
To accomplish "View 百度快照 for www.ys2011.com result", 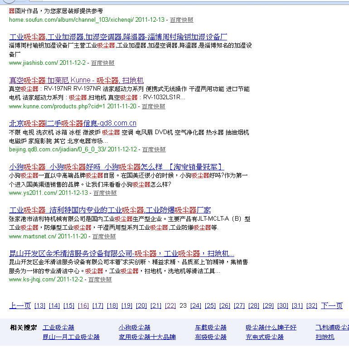I will (x=105, y=193).
